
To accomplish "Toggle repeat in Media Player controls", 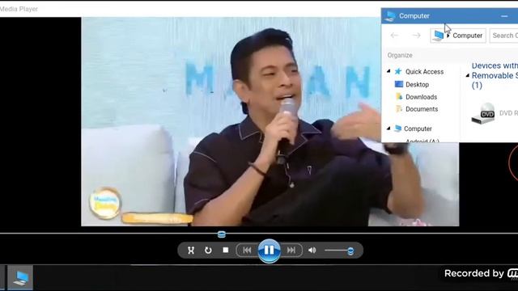I will click(x=208, y=250).
